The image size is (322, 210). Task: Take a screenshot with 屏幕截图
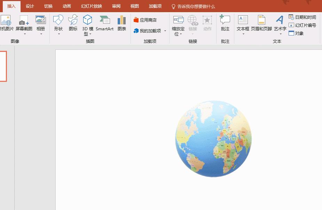pos(24,23)
